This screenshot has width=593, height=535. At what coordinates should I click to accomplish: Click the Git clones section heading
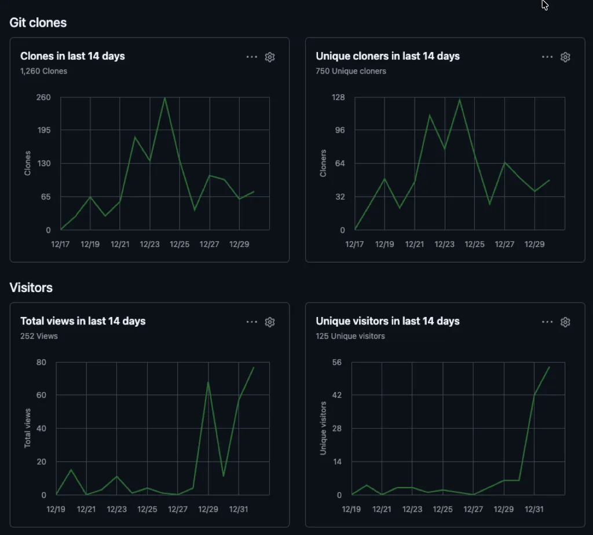pyautogui.click(x=38, y=23)
